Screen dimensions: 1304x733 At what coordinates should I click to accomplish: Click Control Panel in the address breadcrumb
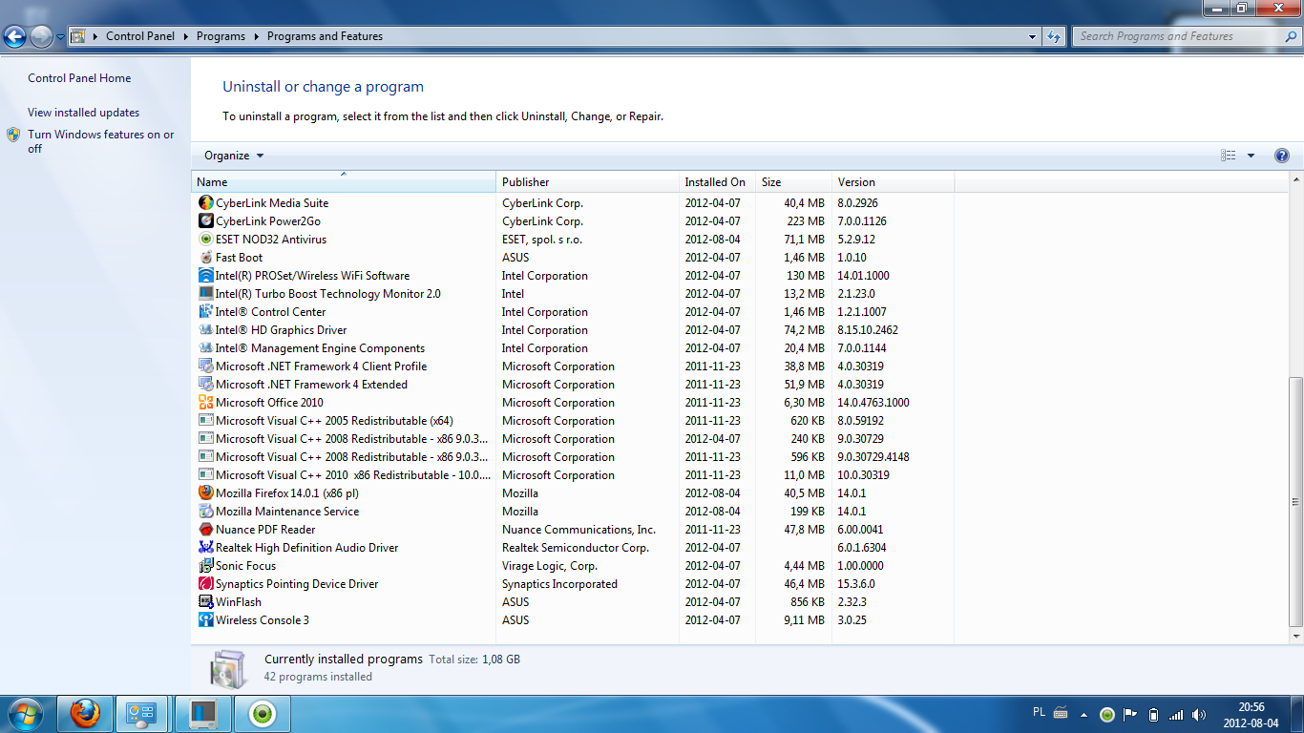(140, 36)
